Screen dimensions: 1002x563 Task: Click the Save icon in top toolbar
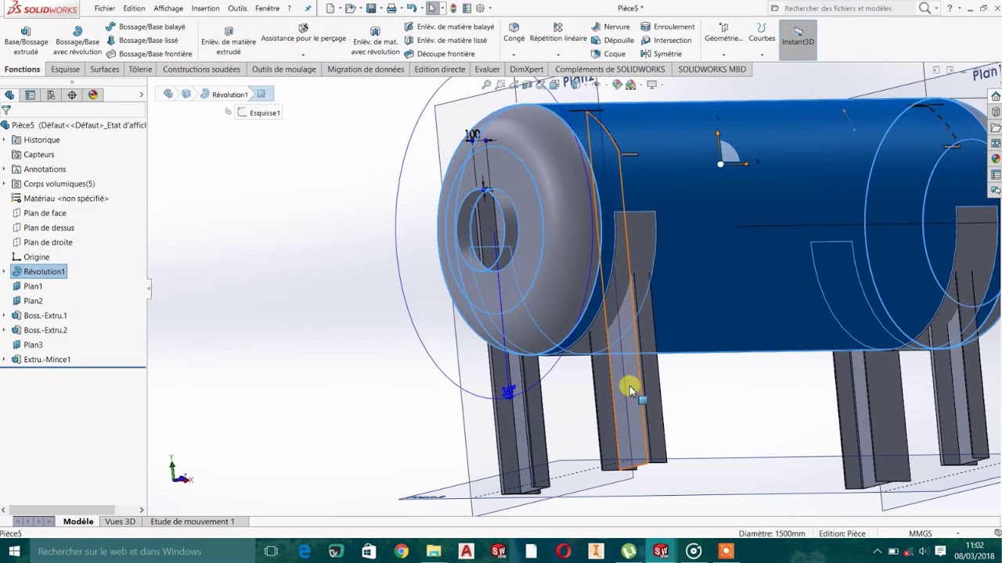point(371,9)
